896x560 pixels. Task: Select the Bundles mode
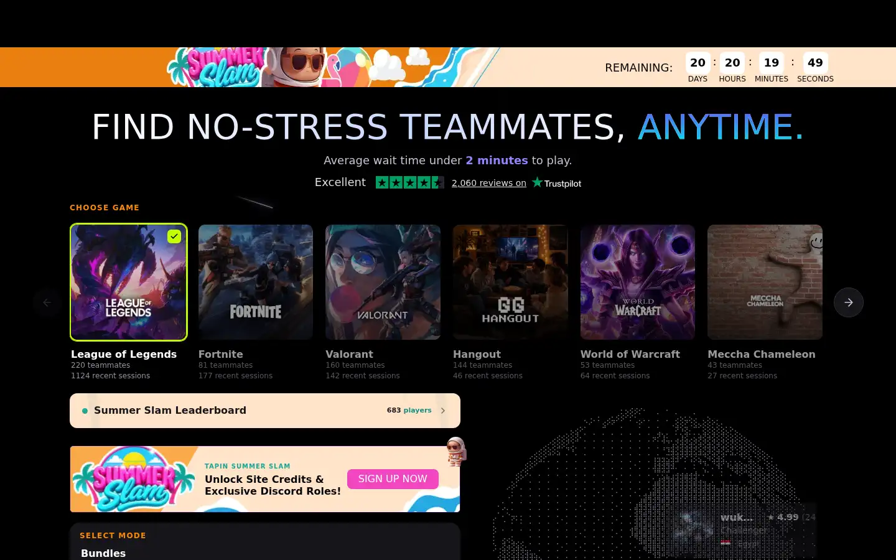[103, 553]
